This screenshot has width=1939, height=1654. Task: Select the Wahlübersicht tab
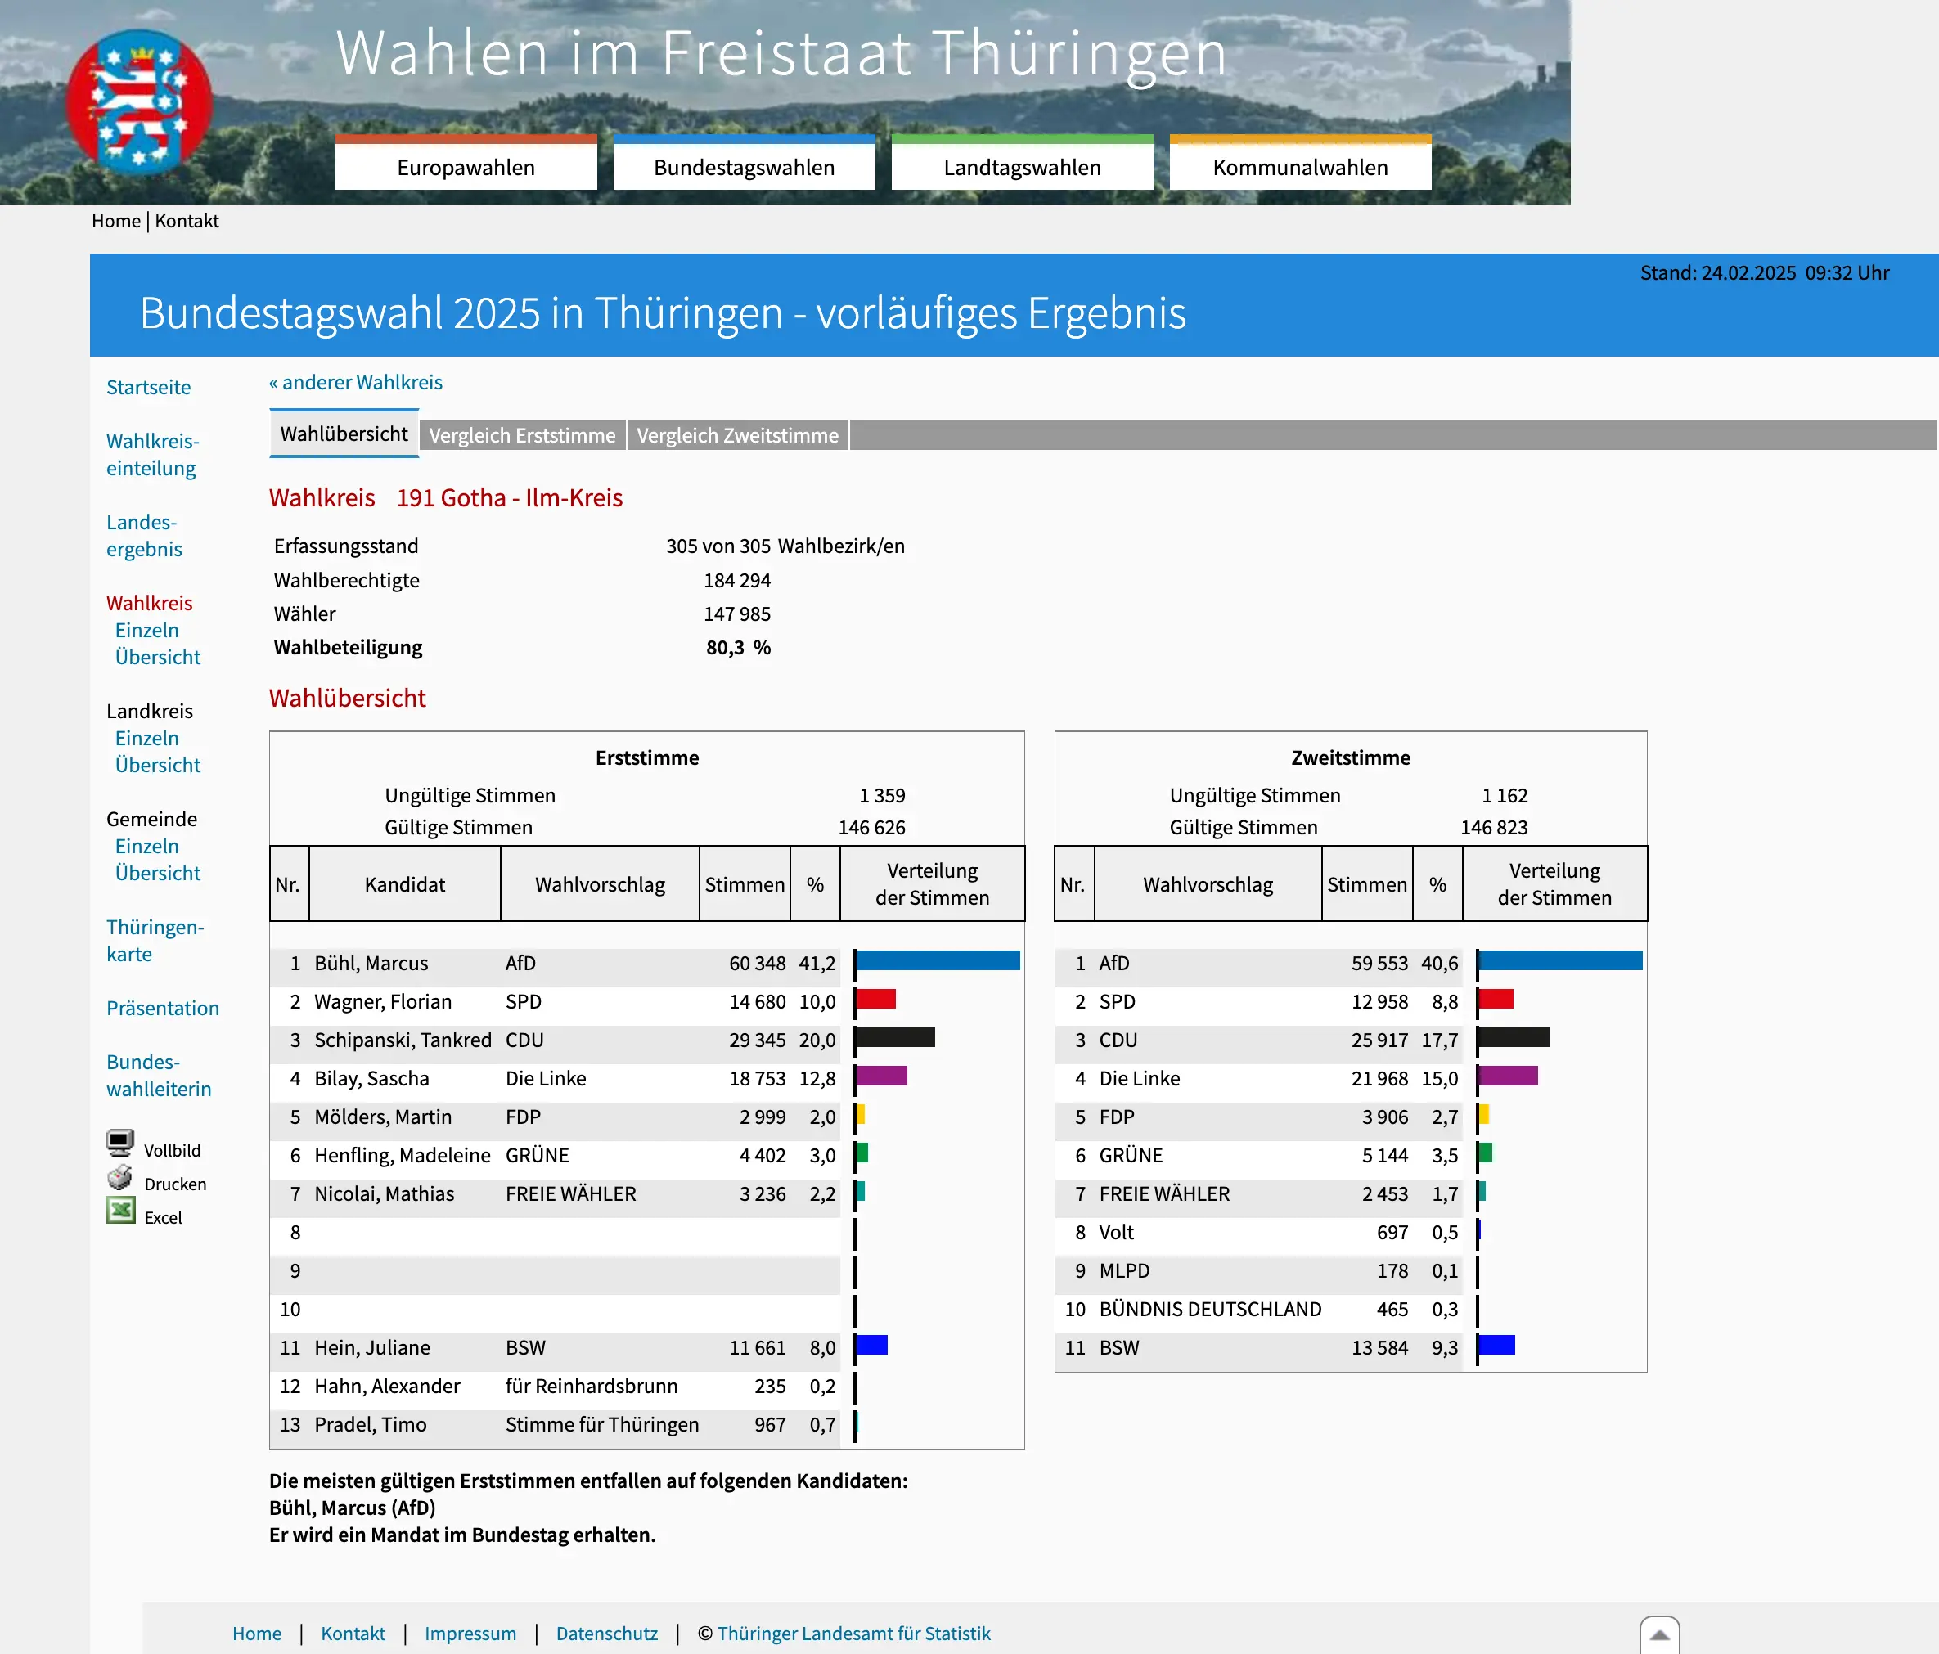344,434
